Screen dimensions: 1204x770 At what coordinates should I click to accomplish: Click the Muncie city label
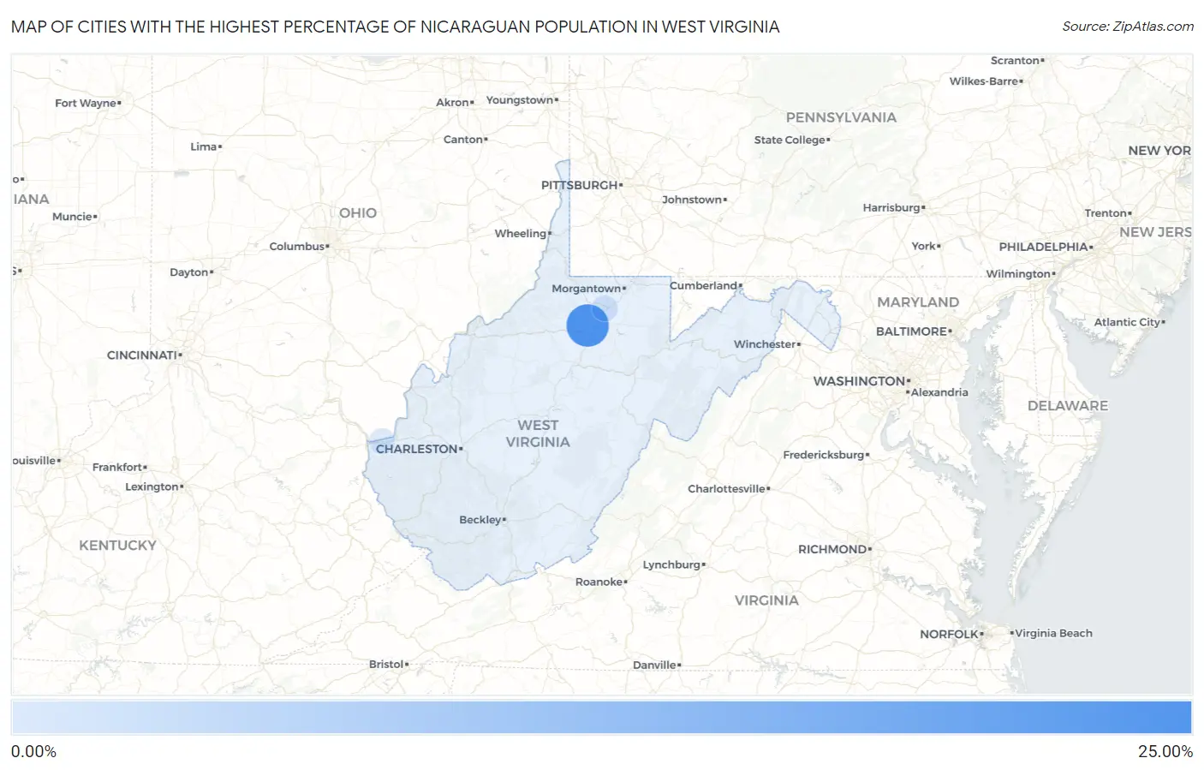(72, 217)
